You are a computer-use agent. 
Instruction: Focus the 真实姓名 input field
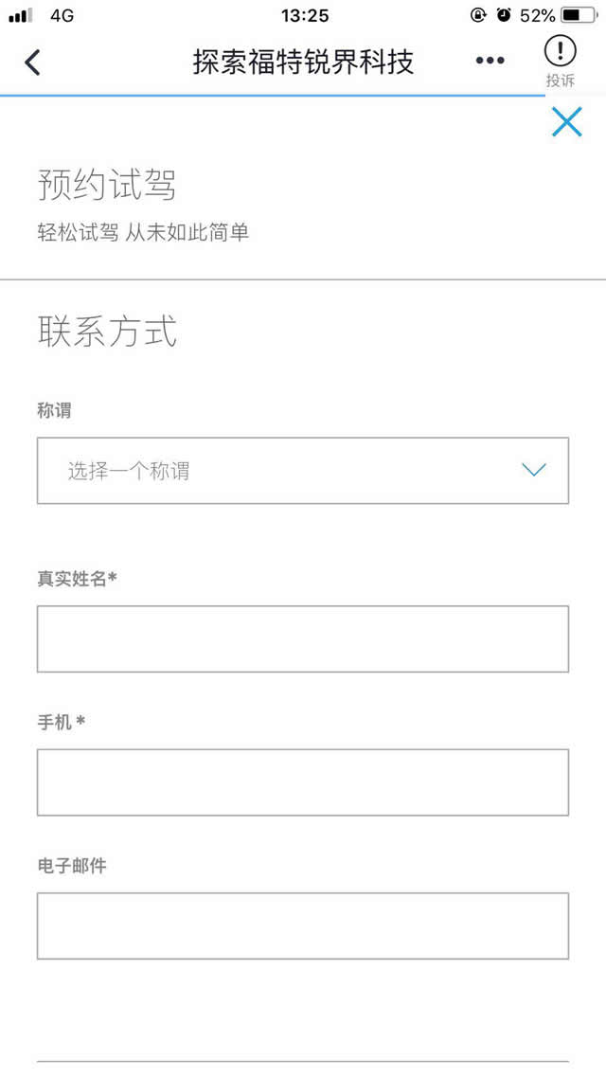pos(302,638)
